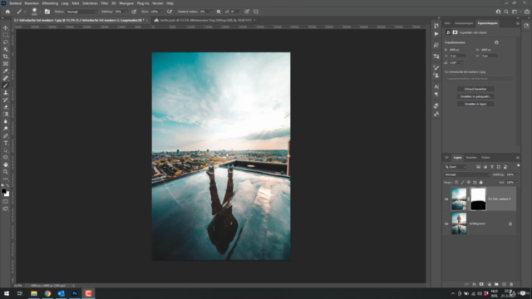The image size is (532, 299).
Task: Open the layer blend mode dropdown
Action: pos(467,174)
